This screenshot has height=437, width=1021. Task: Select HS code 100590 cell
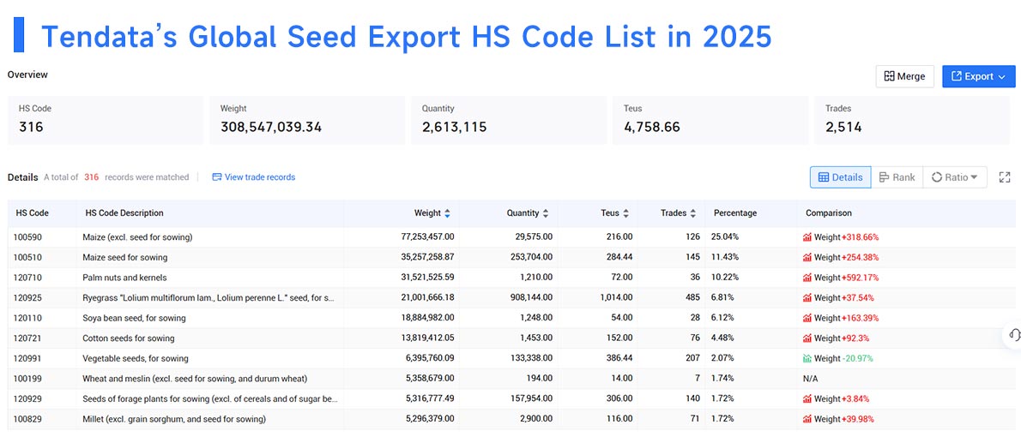27,237
